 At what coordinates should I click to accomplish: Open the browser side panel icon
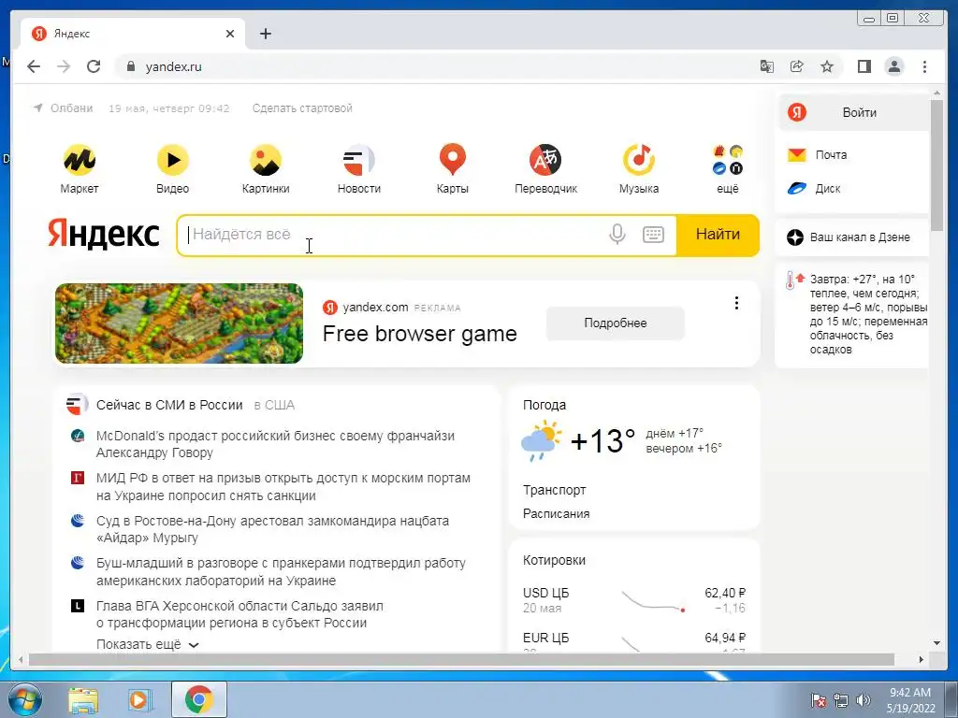[x=864, y=66]
